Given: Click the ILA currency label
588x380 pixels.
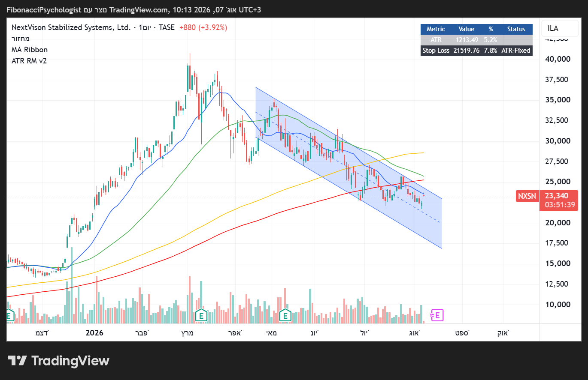Looking at the screenshot, I should coord(553,28).
